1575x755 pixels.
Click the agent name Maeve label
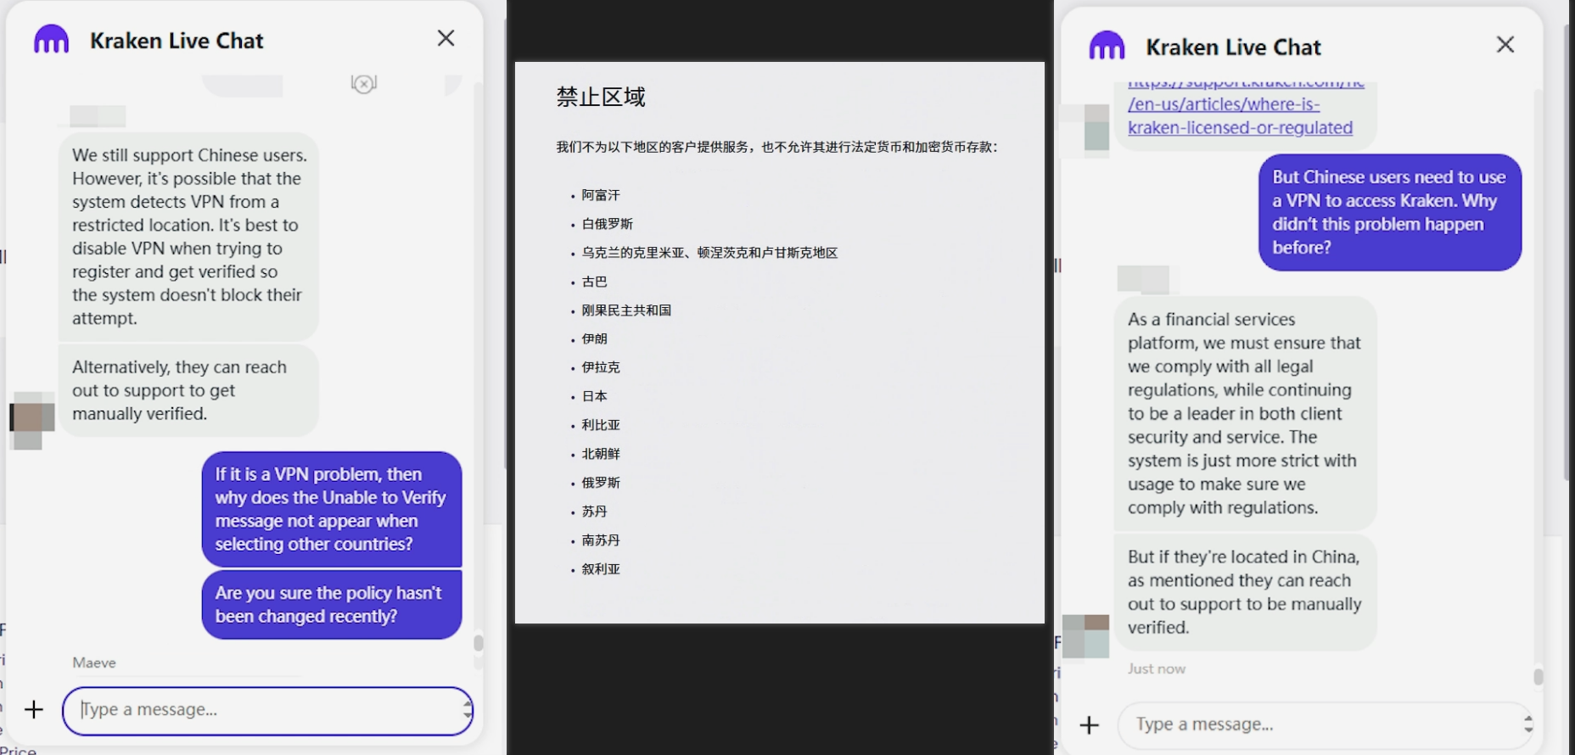94,663
